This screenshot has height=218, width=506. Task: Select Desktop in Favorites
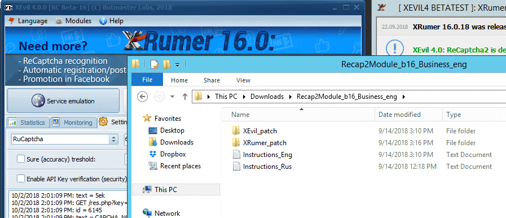click(172, 130)
